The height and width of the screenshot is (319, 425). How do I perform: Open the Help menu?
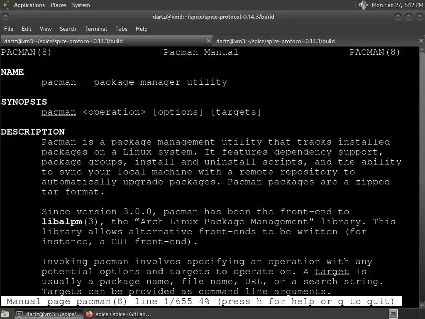pyautogui.click(x=142, y=29)
